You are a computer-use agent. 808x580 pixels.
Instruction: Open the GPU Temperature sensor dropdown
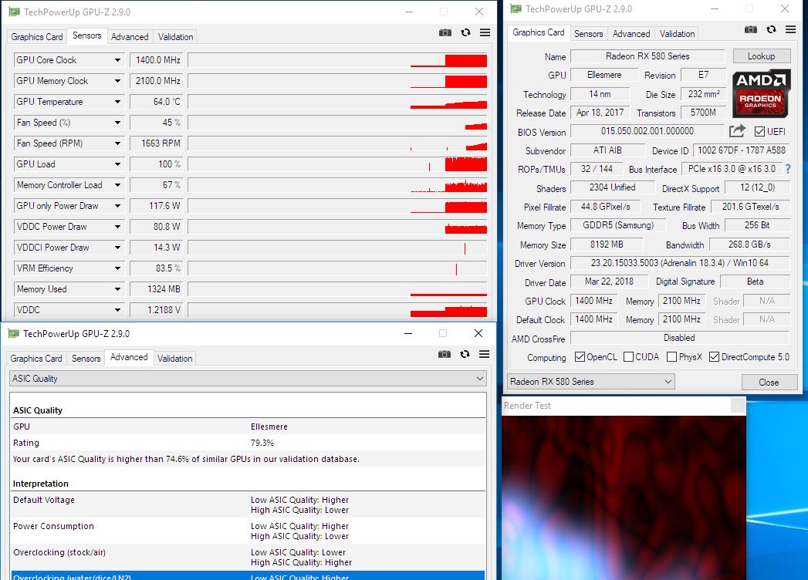coord(117,102)
